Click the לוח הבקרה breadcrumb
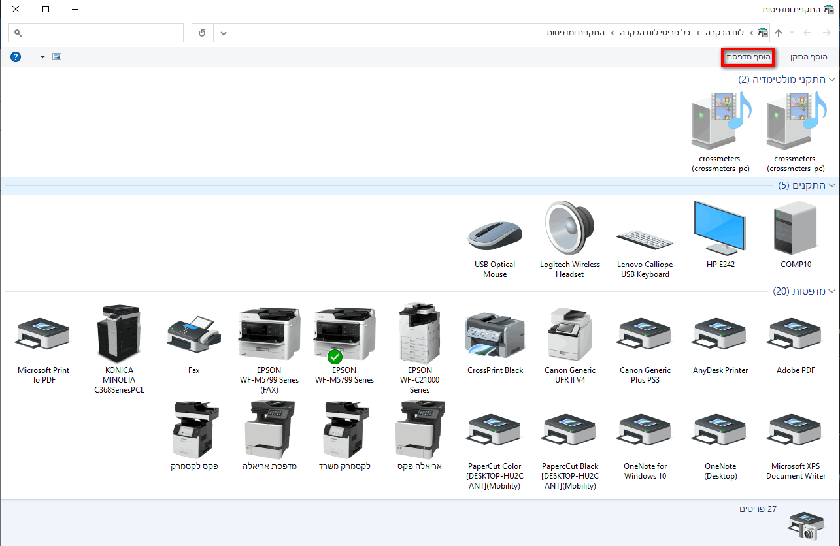The image size is (840, 546). (724, 33)
